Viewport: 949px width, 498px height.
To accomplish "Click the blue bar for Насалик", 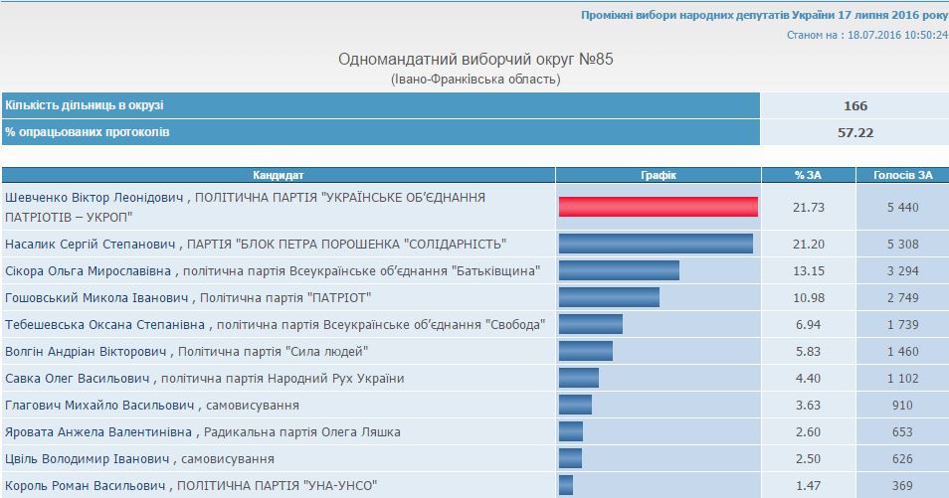I will 656,244.
